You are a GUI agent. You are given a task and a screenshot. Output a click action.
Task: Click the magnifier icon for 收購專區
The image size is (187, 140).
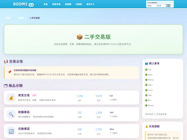click(11, 114)
